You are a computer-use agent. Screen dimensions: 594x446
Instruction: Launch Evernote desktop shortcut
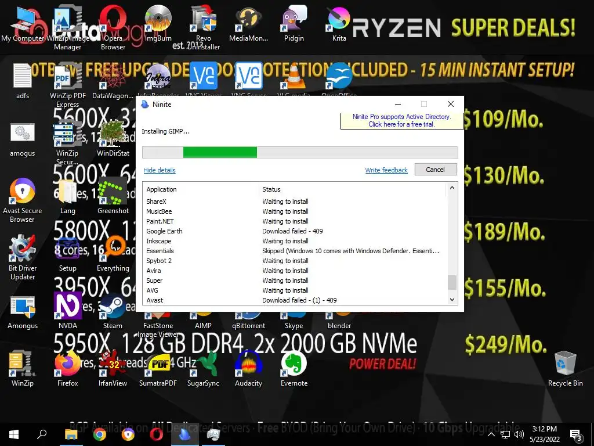[294, 368]
